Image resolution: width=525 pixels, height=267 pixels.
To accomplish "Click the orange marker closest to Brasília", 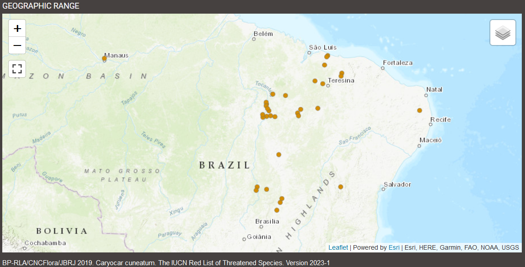I will (x=277, y=210).
